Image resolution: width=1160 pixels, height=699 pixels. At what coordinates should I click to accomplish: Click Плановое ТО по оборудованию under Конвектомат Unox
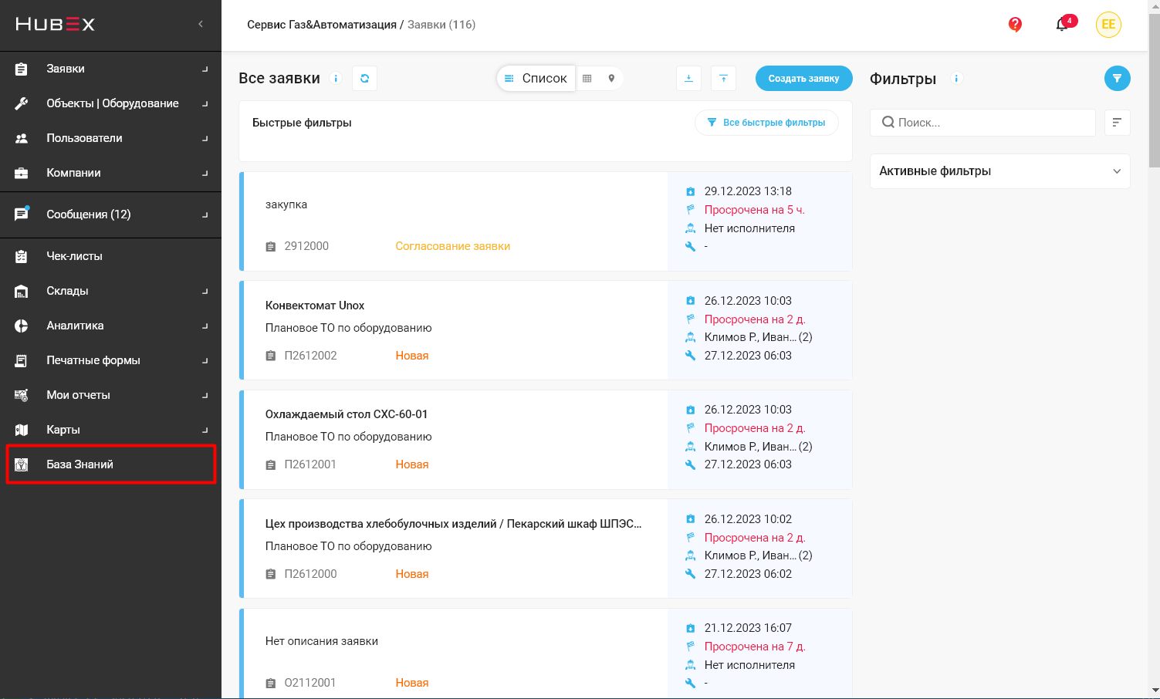[x=349, y=328]
